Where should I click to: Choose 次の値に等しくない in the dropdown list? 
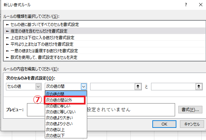[x=66, y=112]
